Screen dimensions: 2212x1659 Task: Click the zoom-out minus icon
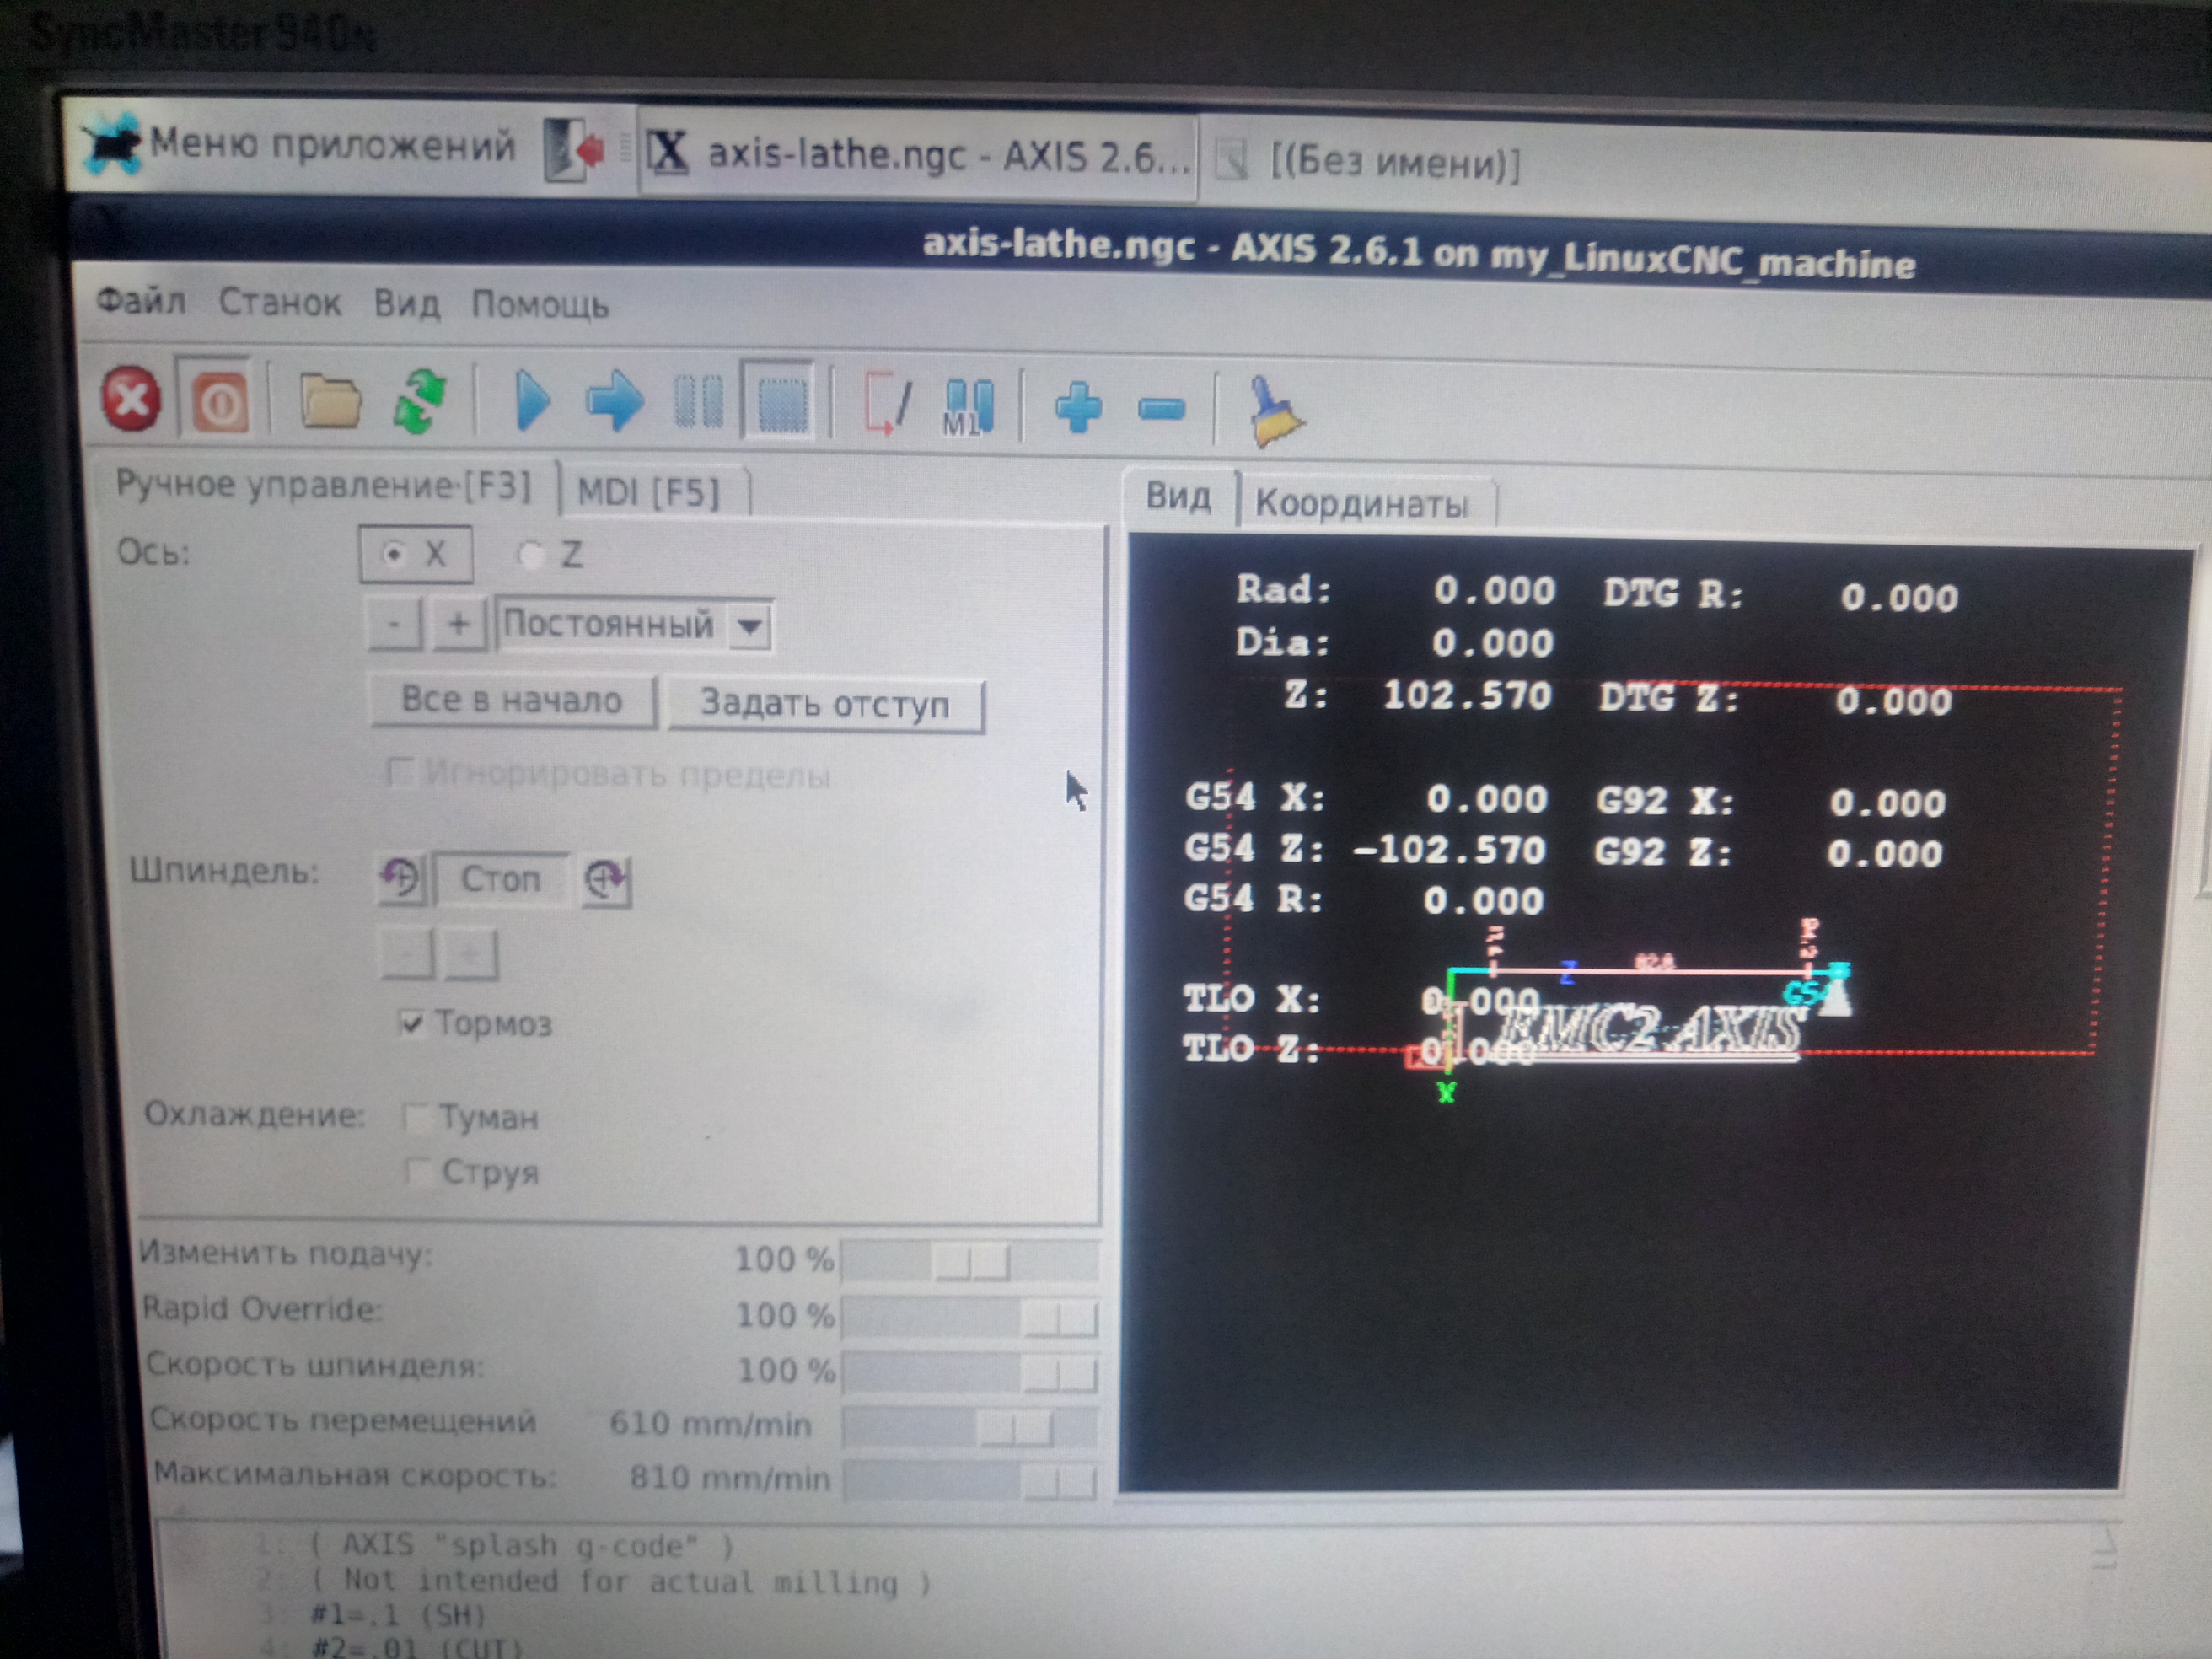1161,409
